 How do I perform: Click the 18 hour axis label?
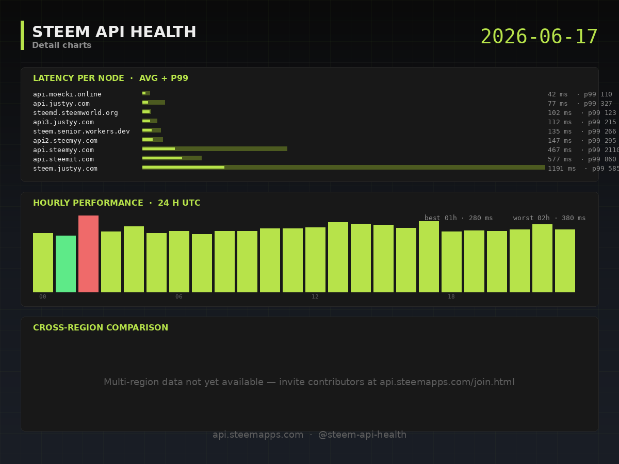tap(451, 297)
